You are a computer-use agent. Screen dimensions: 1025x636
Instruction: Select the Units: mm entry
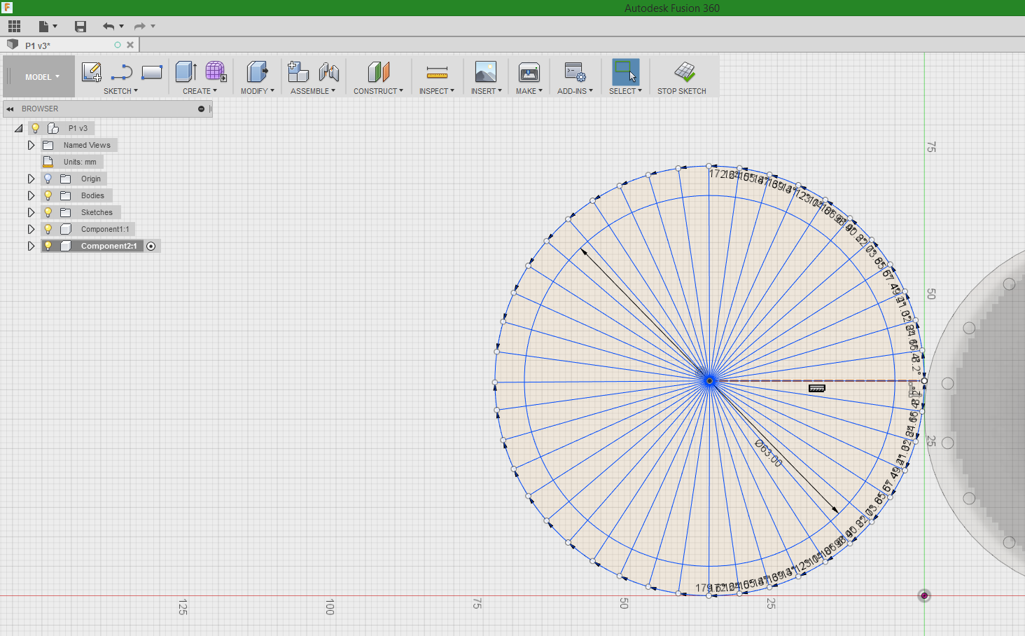point(80,162)
